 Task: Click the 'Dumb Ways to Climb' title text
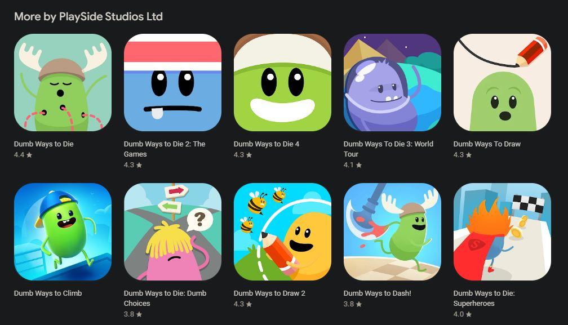(48, 293)
